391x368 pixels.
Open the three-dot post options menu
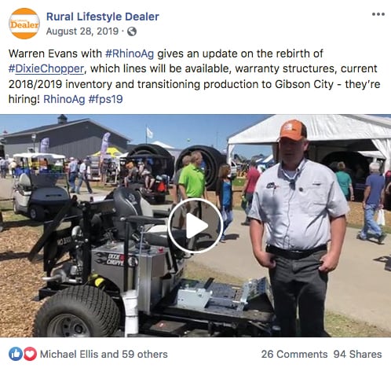point(378,14)
